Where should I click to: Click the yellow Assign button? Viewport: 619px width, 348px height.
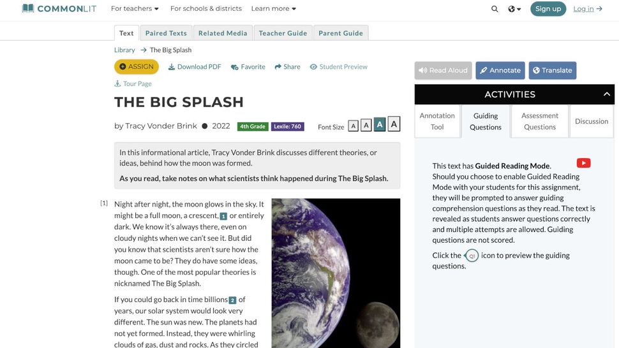point(137,67)
